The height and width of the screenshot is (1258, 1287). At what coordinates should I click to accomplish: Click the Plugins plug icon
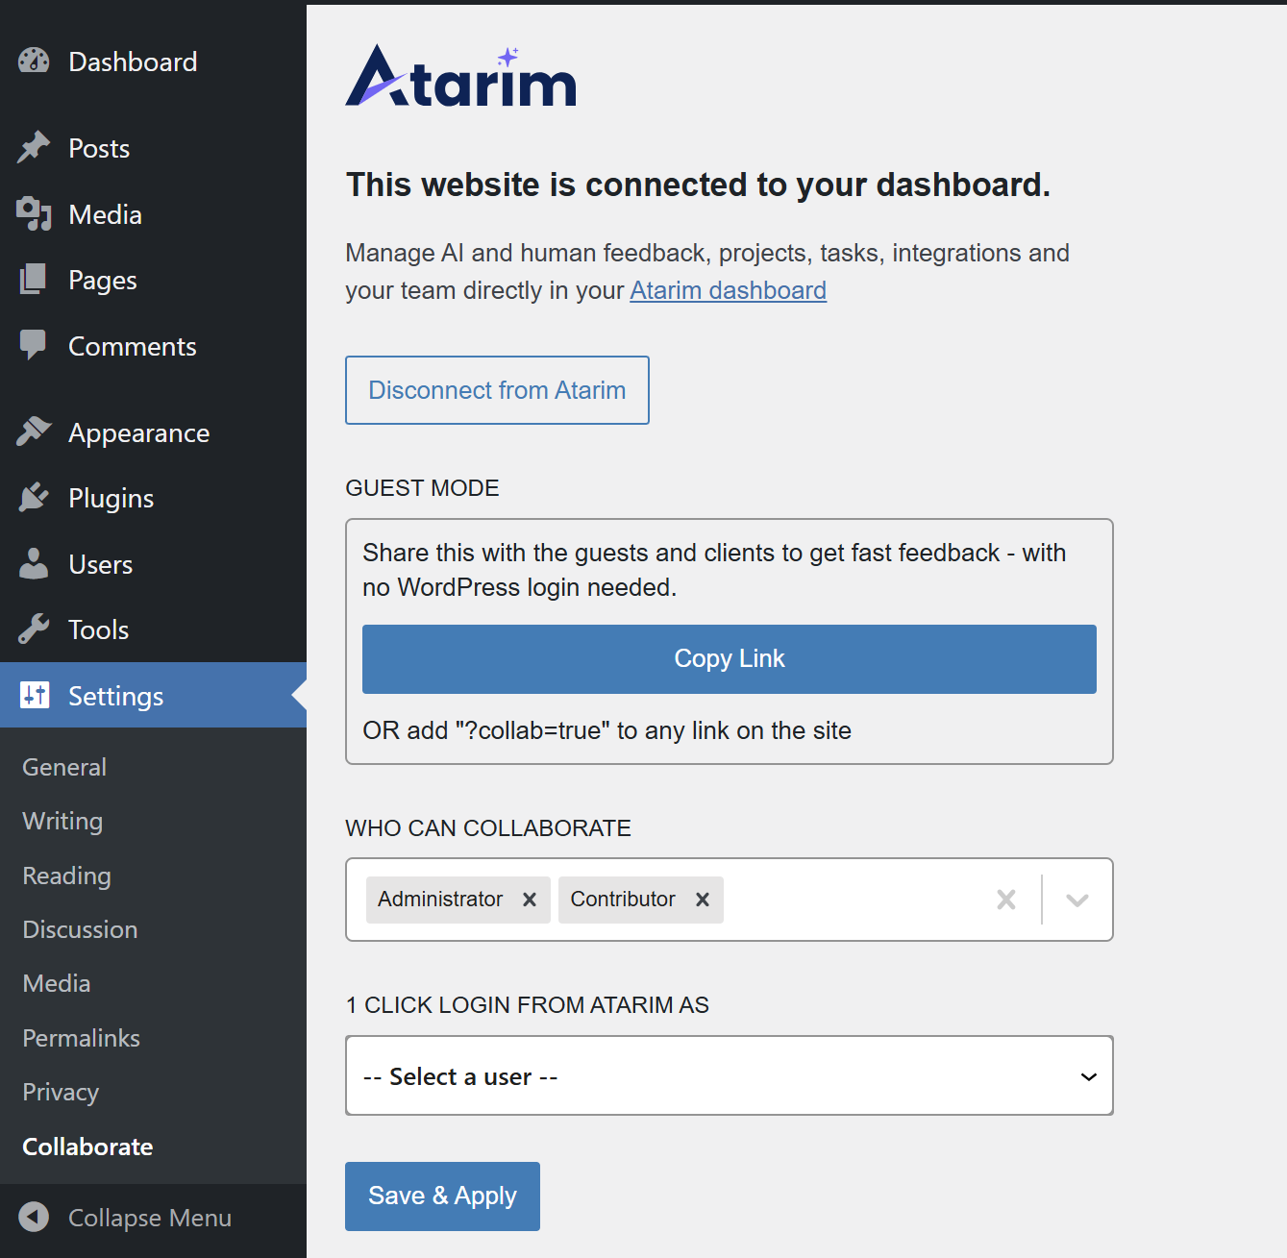(34, 498)
